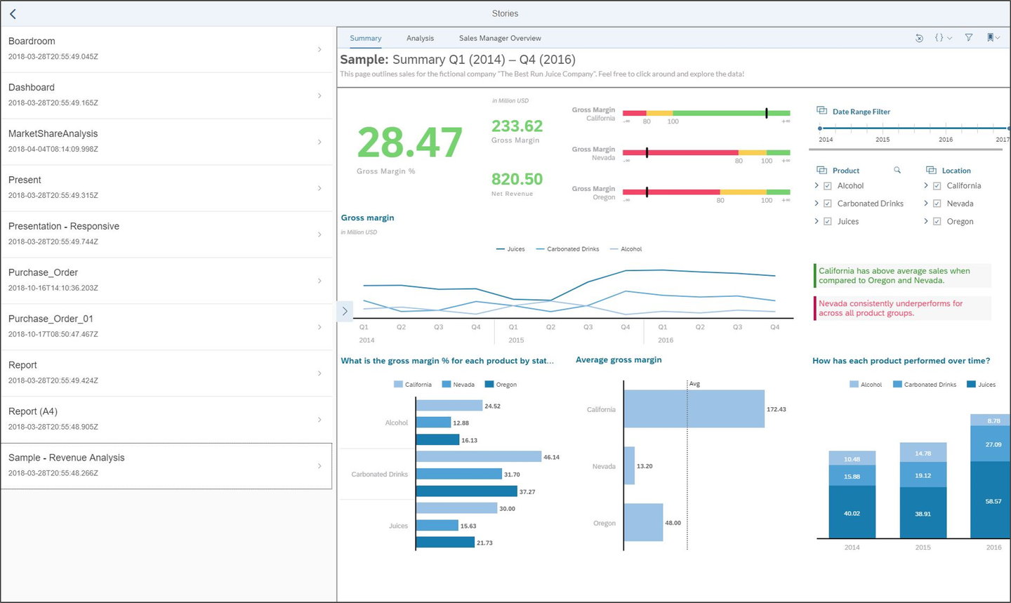Open the Report (A4) story
This screenshot has height=603, width=1011.
click(x=166, y=419)
